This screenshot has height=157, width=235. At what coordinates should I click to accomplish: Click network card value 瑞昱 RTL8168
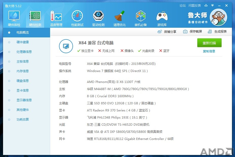(130, 139)
